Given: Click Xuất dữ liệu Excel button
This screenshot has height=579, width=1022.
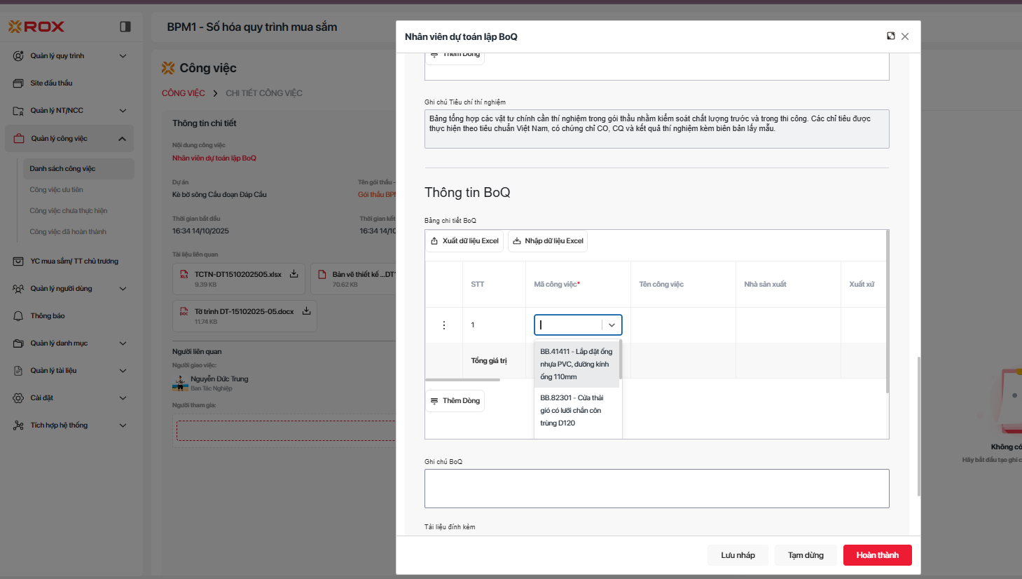Looking at the screenshot, I should [464, 241].
